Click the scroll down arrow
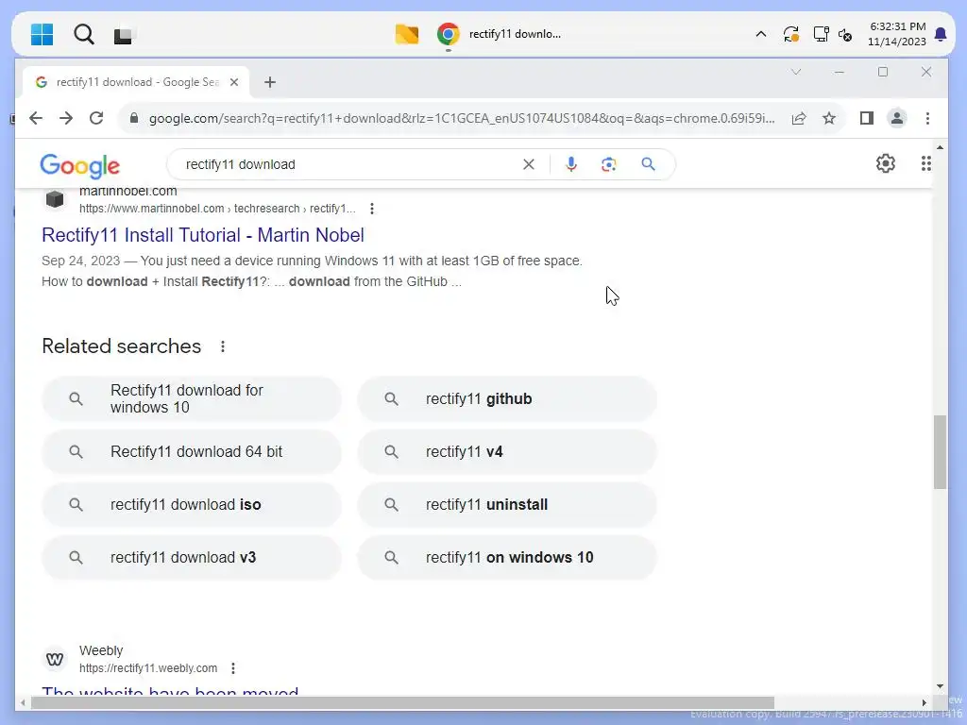Image resolution: width=967 pixels, height=725 pixels. point(940,686)
